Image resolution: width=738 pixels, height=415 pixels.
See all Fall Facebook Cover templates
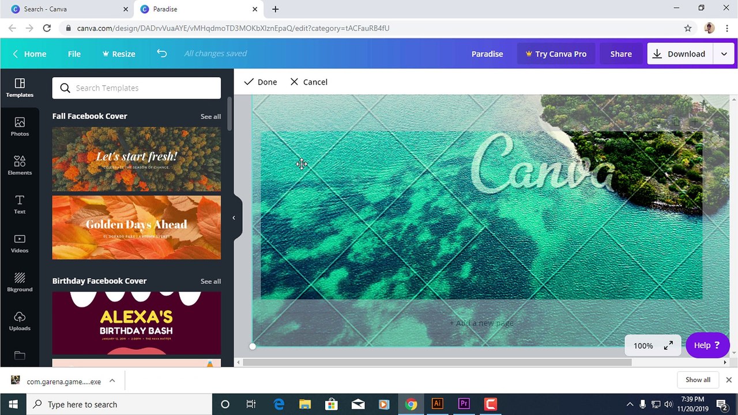[x=210, y=116]
